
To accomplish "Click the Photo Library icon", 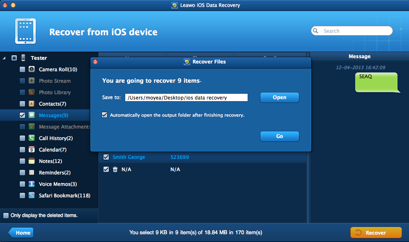I will (x=32, y=92).
